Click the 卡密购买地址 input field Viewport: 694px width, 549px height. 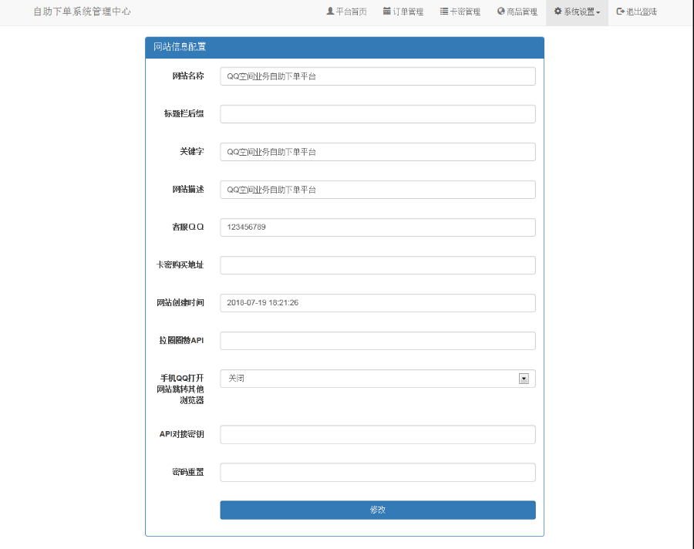[x=377, y=264]
